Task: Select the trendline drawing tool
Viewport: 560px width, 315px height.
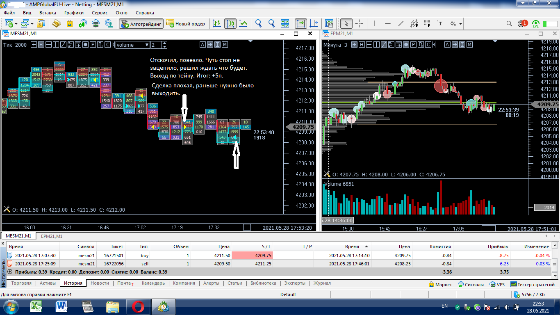Action: pyautogui.click(x=401, y=23)
